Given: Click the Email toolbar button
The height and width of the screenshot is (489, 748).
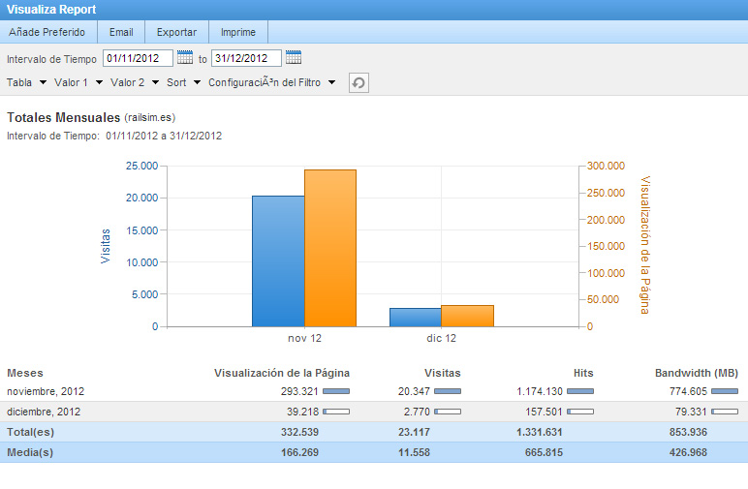Looking at the screenshot, I should 121,32.
